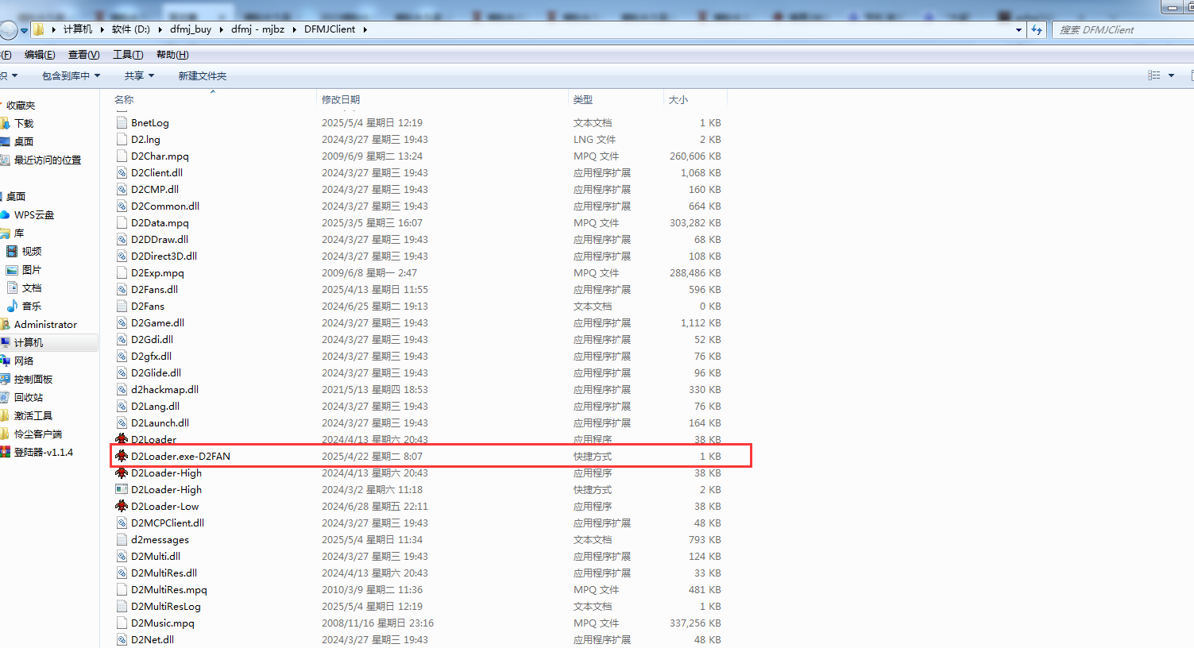1194x648 pixels.
Task: Select 图片 library in sidebar
Action: point(32,270)
